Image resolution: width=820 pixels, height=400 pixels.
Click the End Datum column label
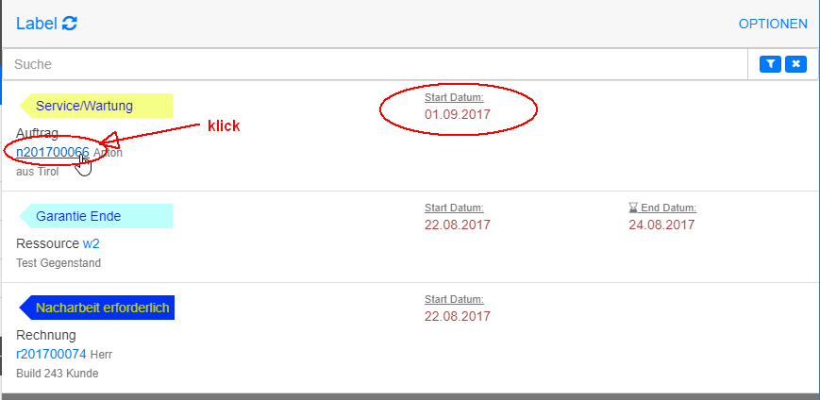pos(668,208)
